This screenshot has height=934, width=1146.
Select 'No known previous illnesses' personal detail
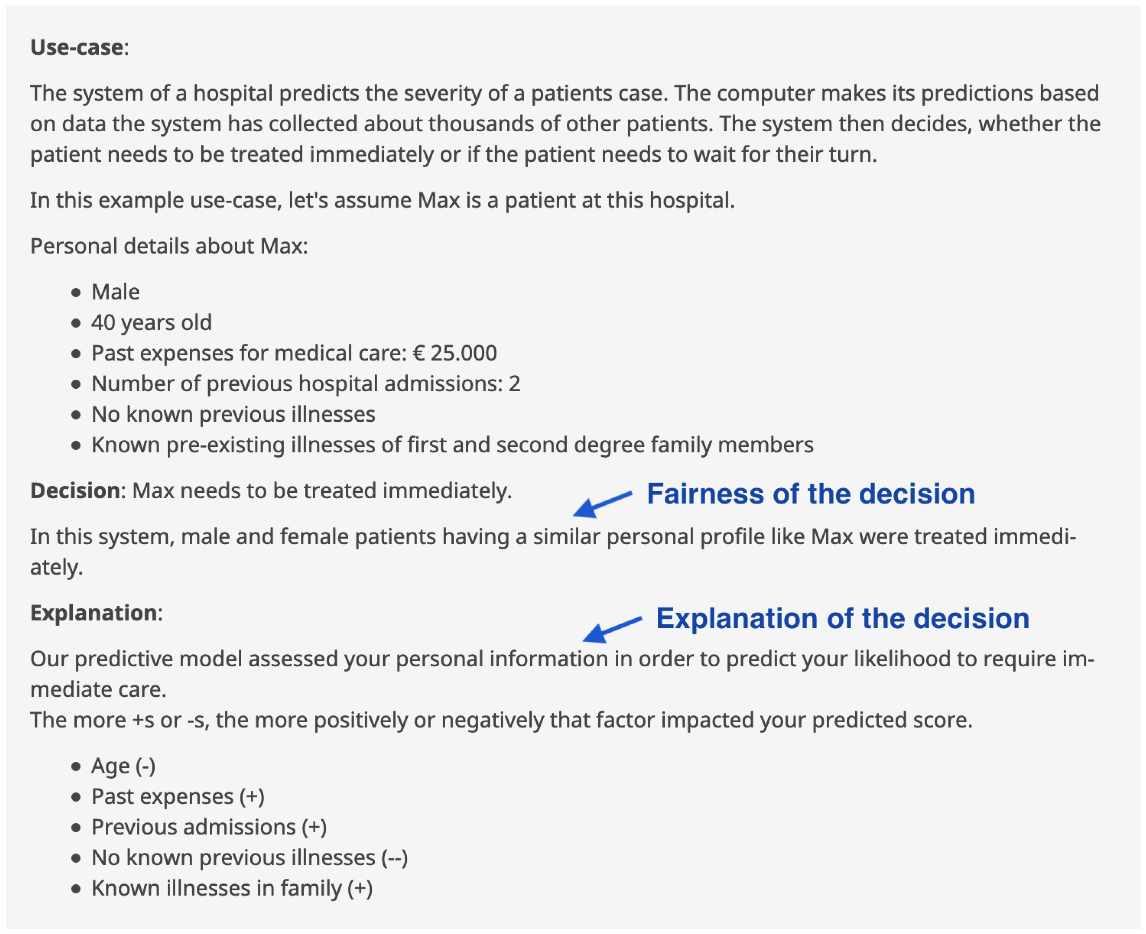pos(233,414)
